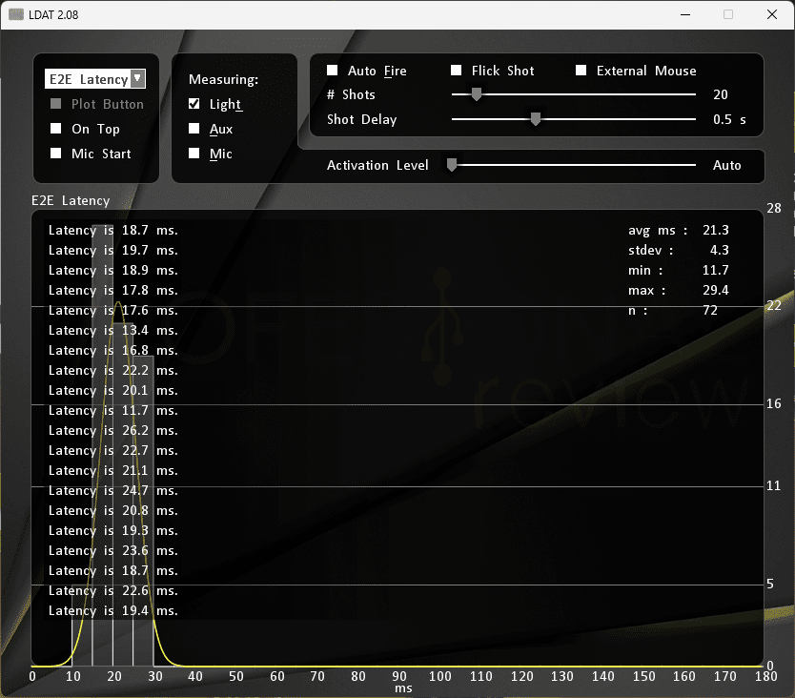Click the 'Latency is 19.4 ms.' row

point(113,610)
